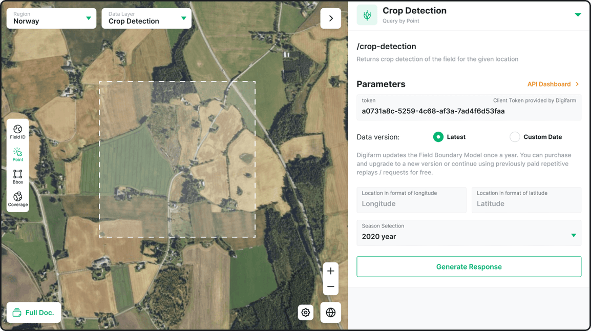Select the Field ID query tool
The image size is (591, 331).
(17, 131)
